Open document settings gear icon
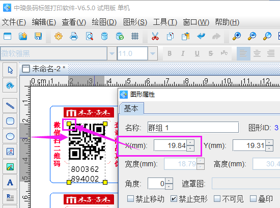 coord(59,36)
